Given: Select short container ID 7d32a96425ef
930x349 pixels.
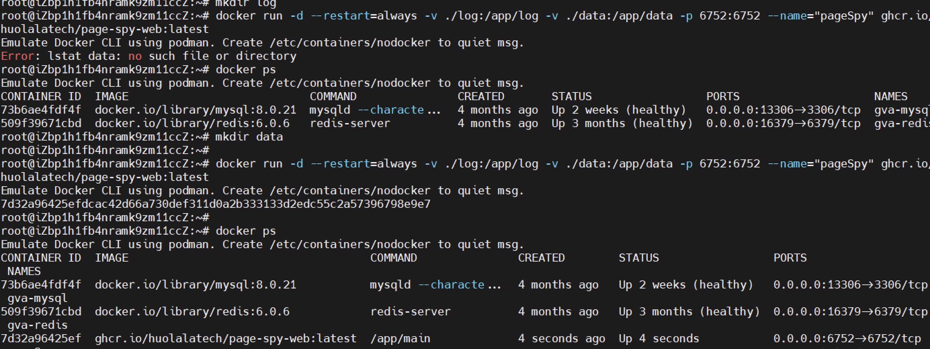Looking at the screenshot, I should click(x=41, y=339).
